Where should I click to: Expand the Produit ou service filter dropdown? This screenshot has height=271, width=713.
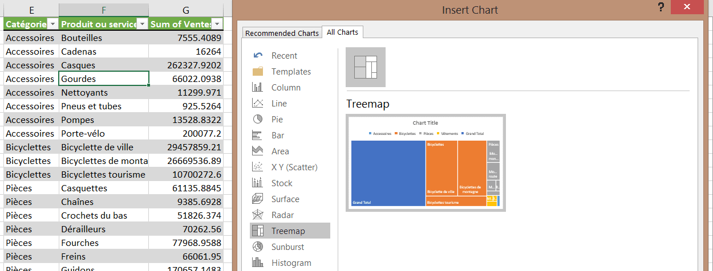pos(143,24)
